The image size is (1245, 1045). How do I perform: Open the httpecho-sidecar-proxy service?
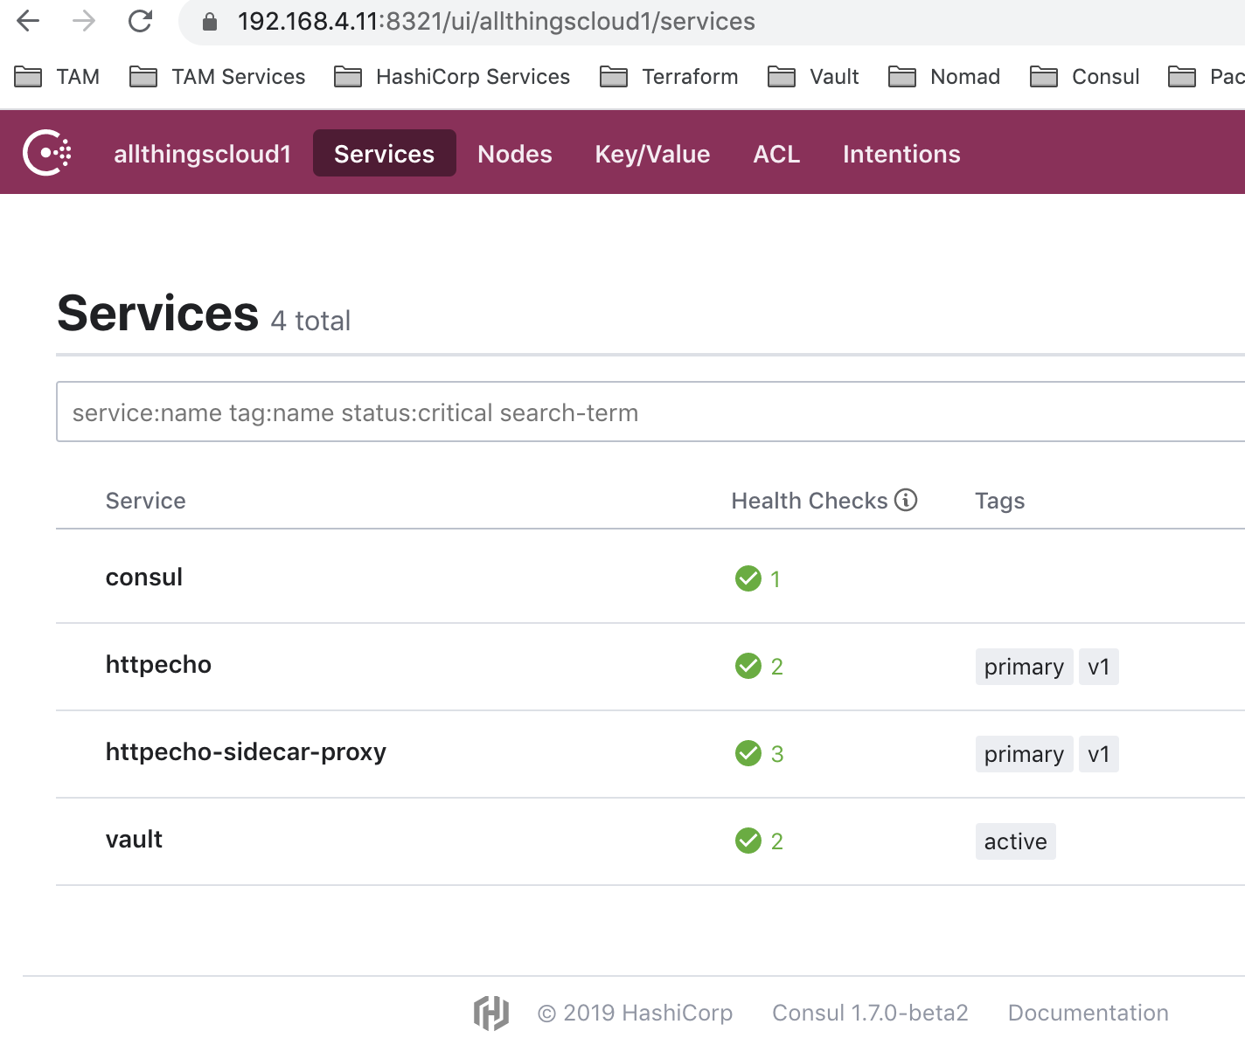point(246,752)
